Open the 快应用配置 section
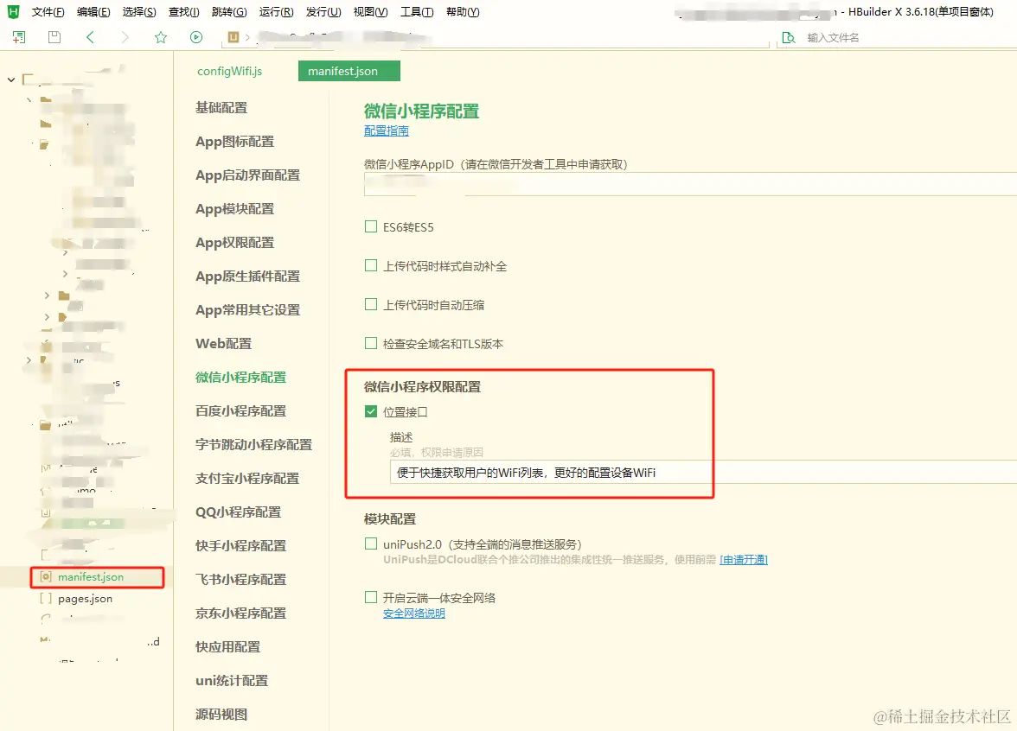Viewport: 1017px width, 731px height. 227,646
